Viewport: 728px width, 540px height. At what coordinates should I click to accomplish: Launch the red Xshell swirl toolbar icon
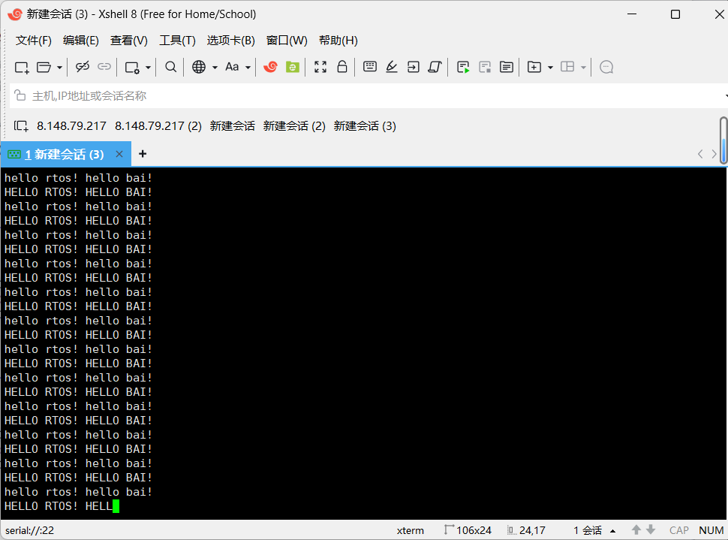(x=270, y=67)
